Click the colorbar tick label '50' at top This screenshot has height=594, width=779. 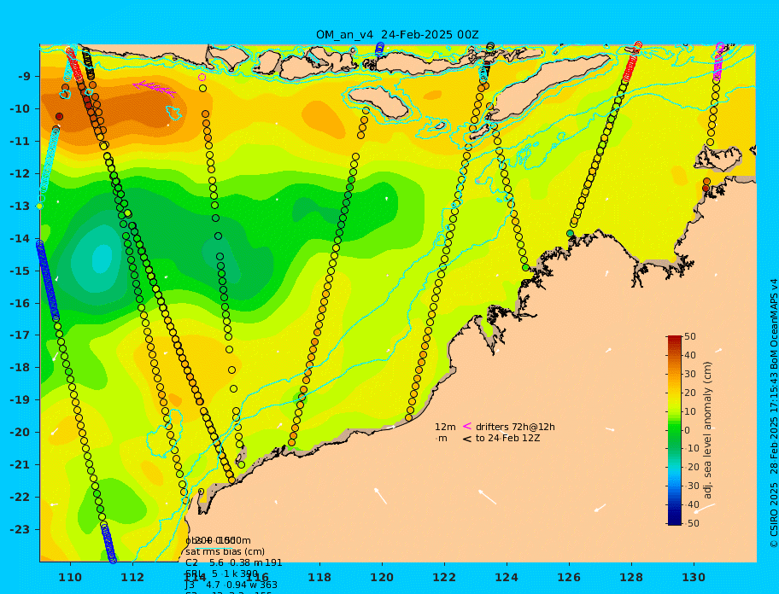pyautogui.click(x=690, y=337)
